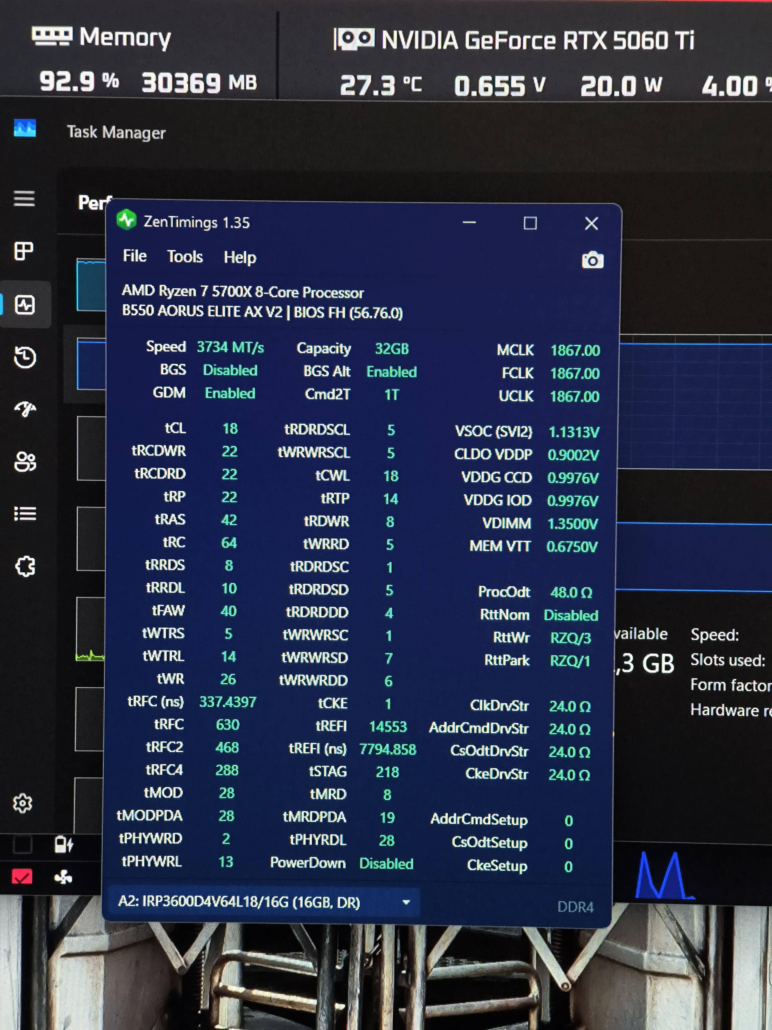Maximize the ZenTimings window
Viewport: 772px width, 1030px height.
point(530,223)
